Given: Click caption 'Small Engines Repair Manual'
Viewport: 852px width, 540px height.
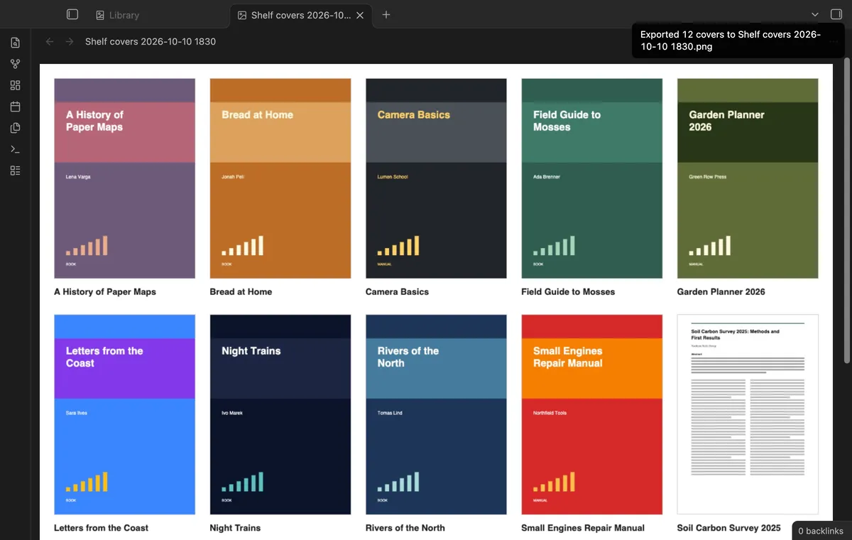Looking at the screenshot, I should tap(583, 528).
